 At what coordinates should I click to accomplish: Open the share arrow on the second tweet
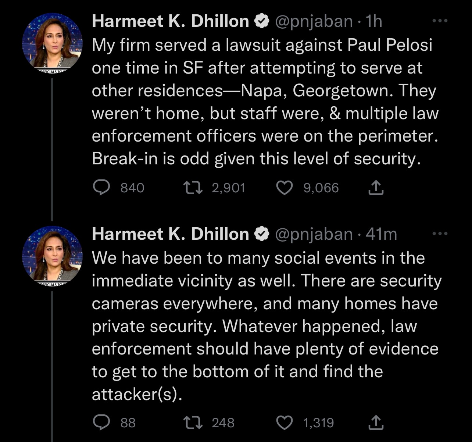[375, 423]
